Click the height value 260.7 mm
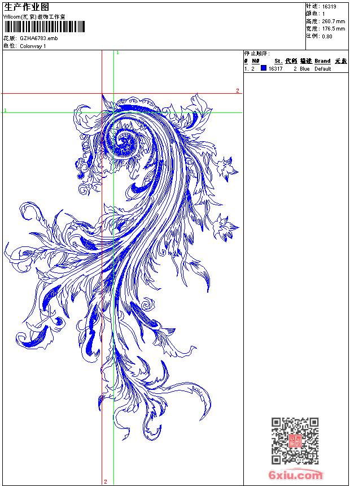This screenshot has height=486, width=350. (334, 21)
